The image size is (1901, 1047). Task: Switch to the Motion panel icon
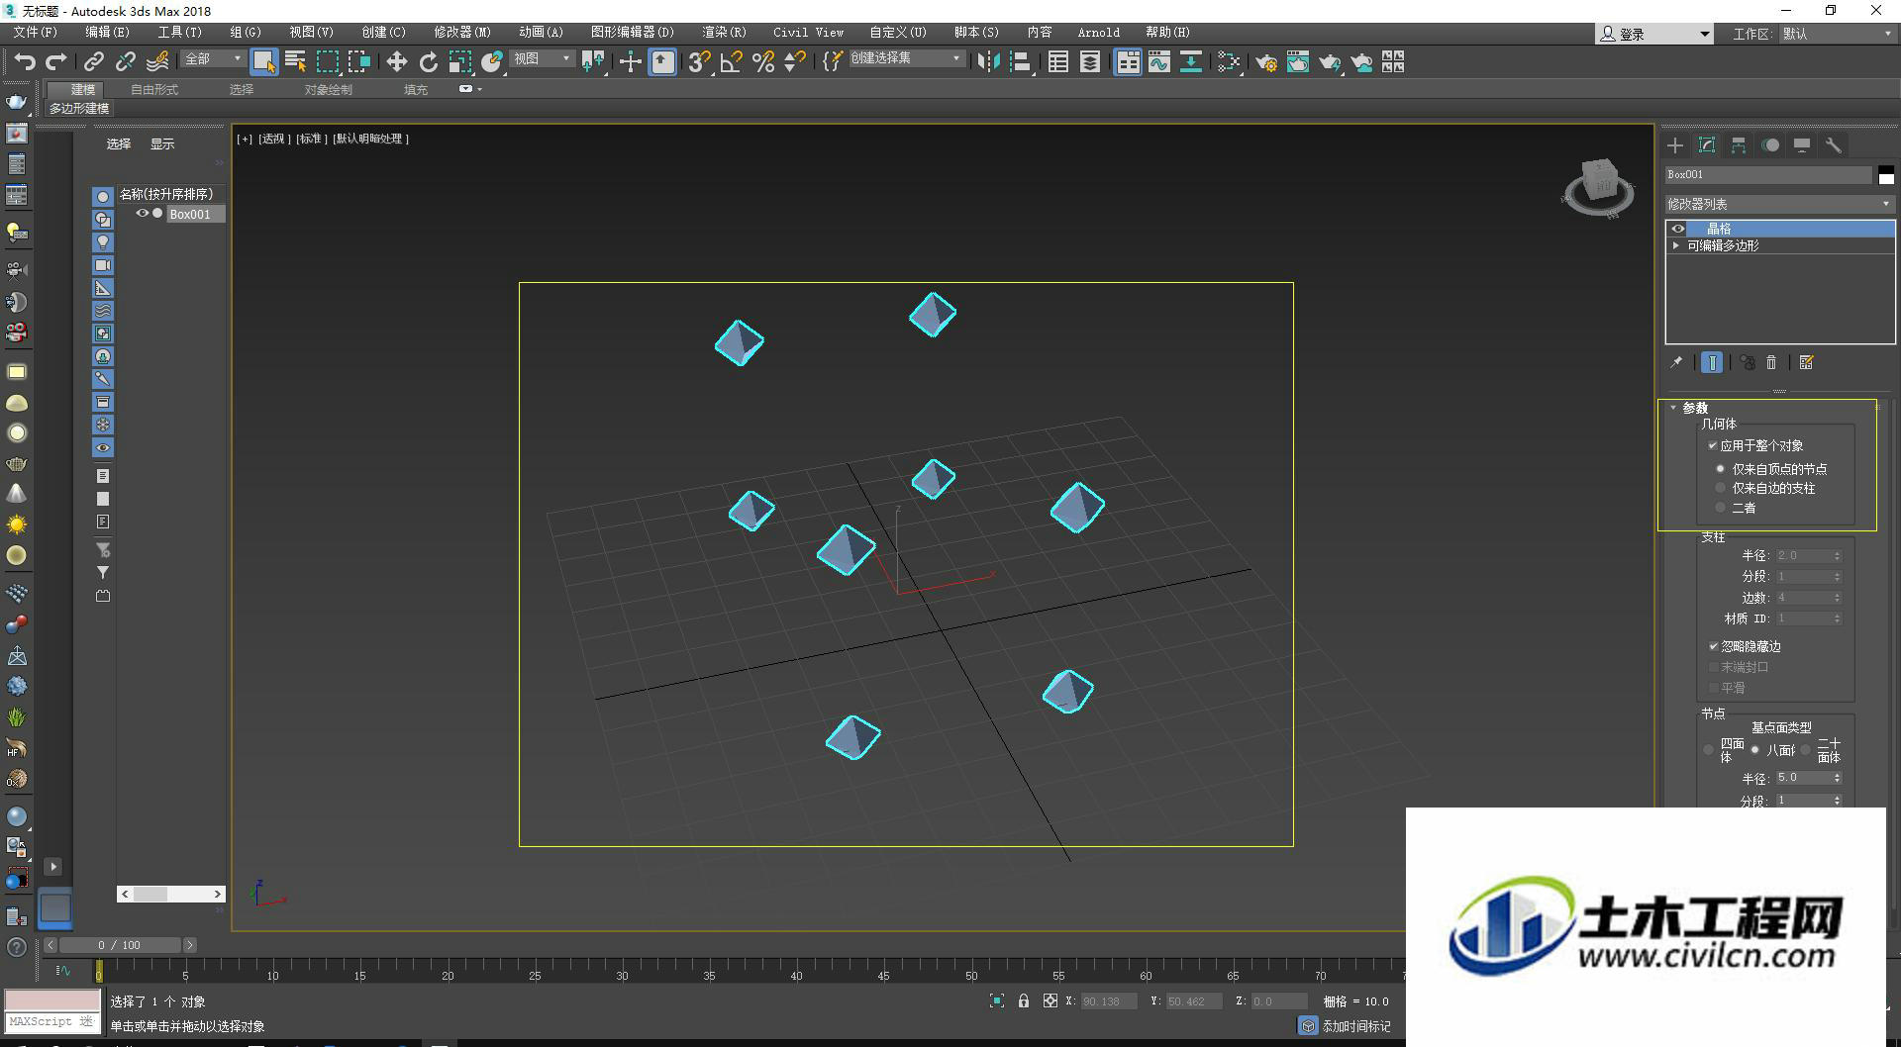tap(1770, 145)
